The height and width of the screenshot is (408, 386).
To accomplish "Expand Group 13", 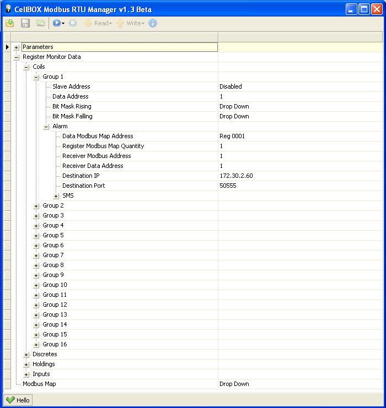I will click(36, 315).
